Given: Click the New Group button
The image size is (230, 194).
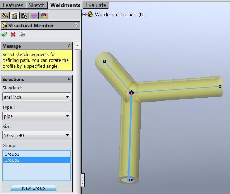Looking at the screenshot, I should point(33,188).
